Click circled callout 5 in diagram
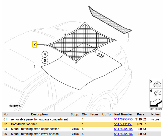This screenshot has height=139, width=165. (x=45, y=60)
